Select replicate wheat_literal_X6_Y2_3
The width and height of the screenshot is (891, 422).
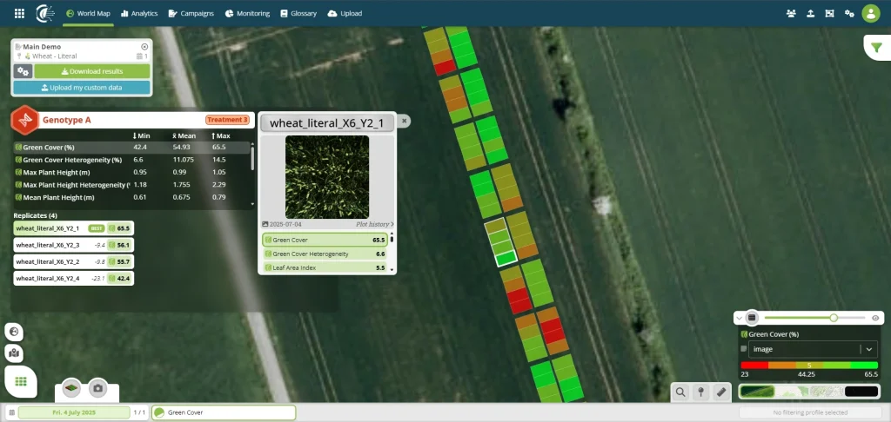(74, 245)
